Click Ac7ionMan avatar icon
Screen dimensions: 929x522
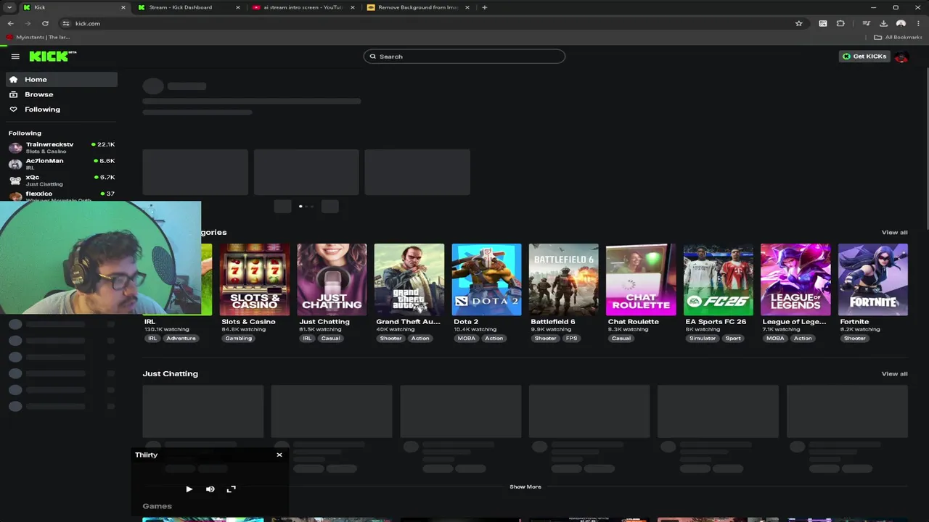[x=15, y=164]
